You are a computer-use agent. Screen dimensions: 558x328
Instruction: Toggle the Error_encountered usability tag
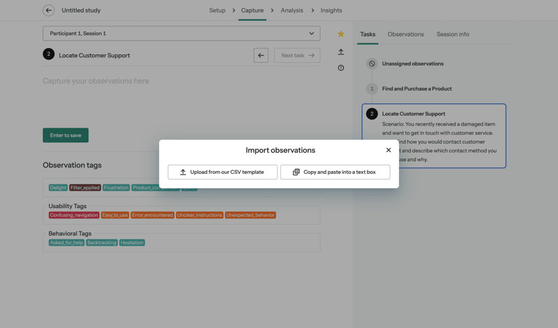click(152, 215)
